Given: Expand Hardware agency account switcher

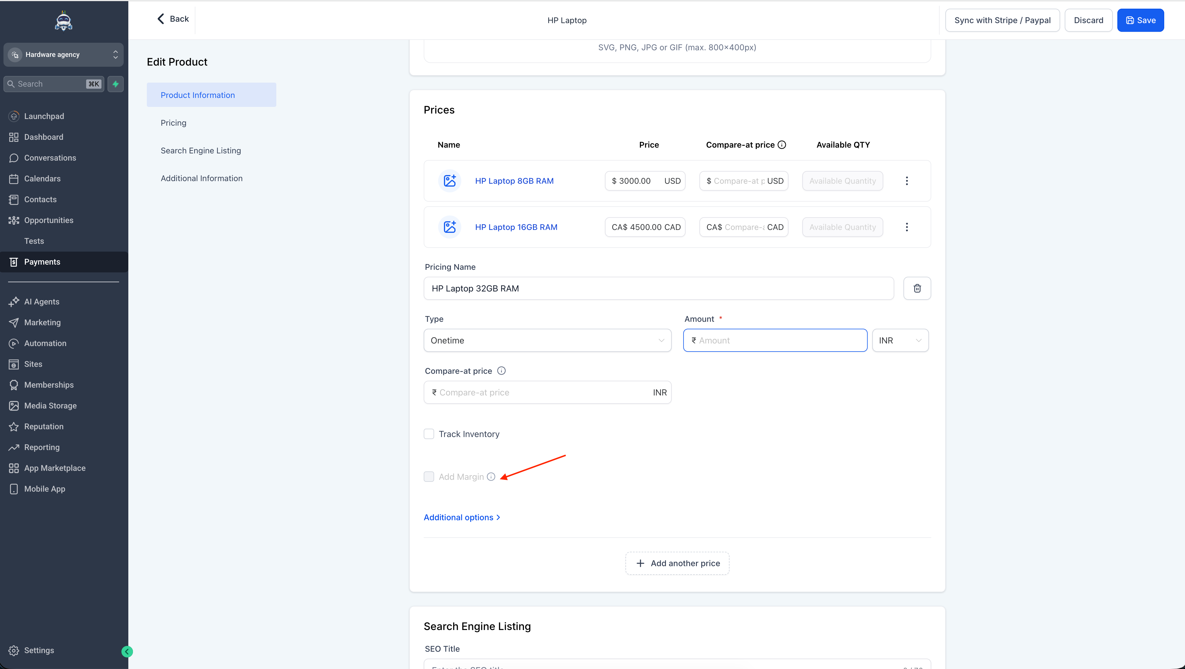Looking at the screenshot, I should click(64, 55).
